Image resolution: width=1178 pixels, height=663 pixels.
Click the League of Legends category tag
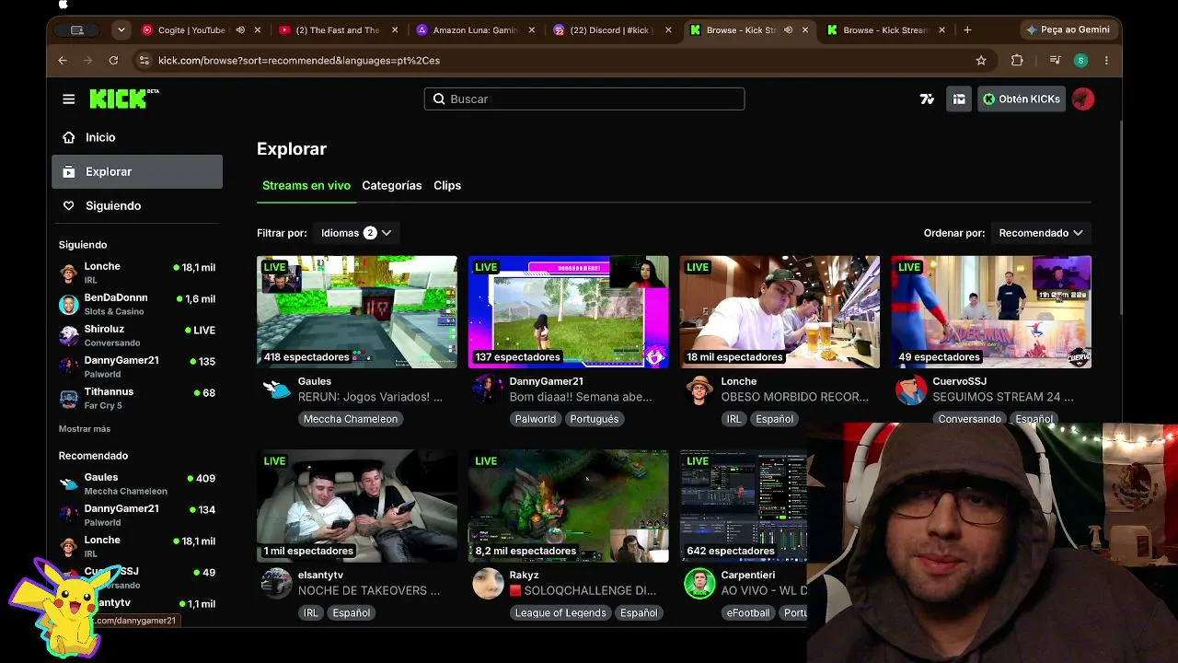pyautogui.click(x=560, y=613)
